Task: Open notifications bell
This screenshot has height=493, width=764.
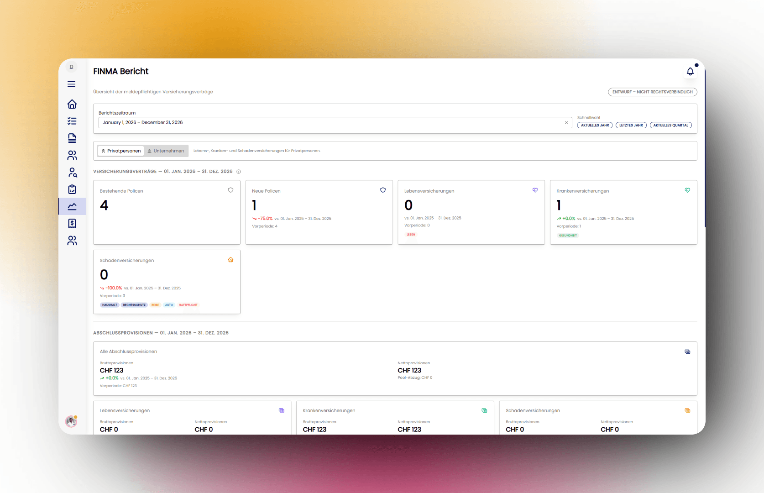Action: [x=690, y=71]
